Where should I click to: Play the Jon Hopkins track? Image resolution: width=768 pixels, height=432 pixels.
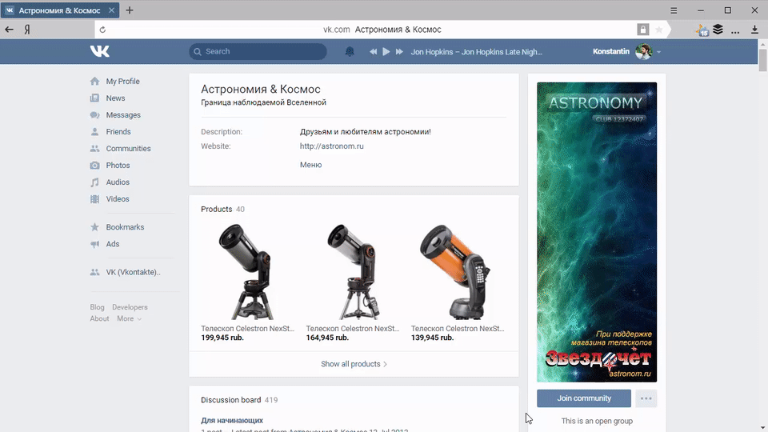(386, 52)
